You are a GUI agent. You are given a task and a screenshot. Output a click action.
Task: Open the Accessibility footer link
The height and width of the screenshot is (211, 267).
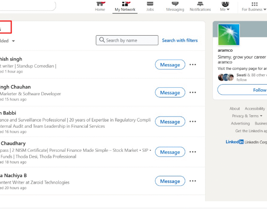pos(255,109)
